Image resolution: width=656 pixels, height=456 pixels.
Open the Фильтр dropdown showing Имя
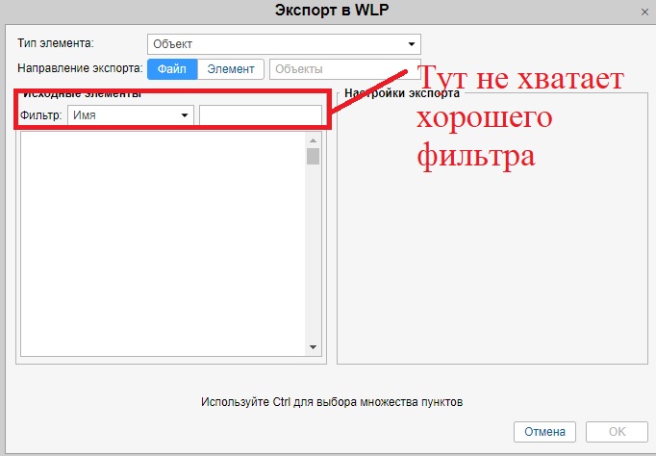[123, 115]
